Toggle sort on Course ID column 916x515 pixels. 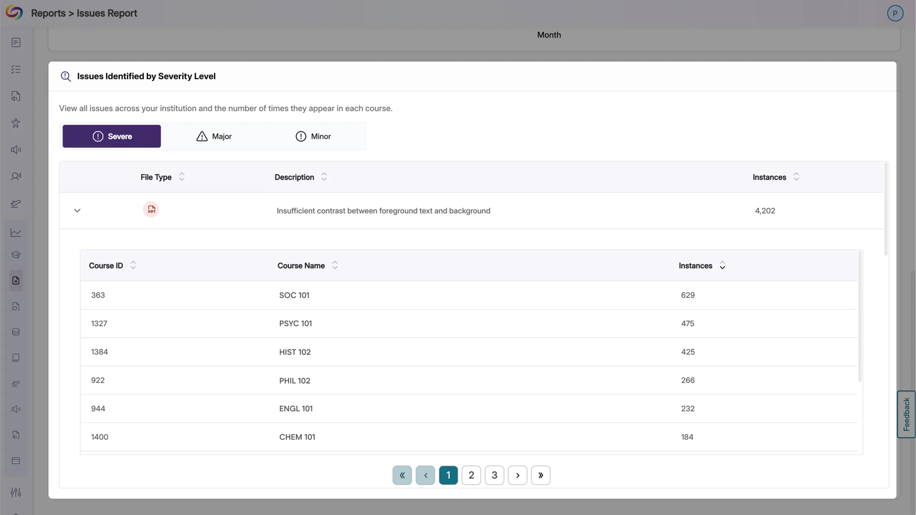pyautogui.click(x=133, y=265)
